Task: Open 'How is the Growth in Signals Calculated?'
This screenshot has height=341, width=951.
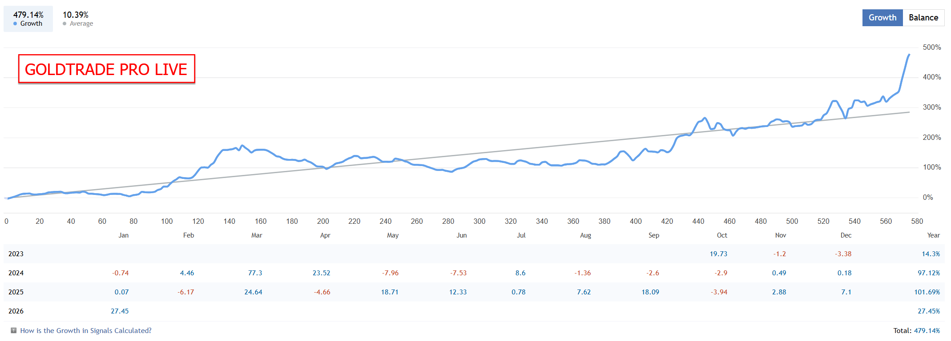Action: [86, 330]
